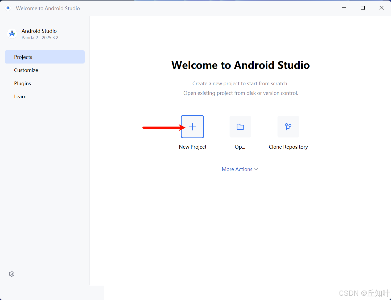Click the Open folder icon

click(240, 127)
